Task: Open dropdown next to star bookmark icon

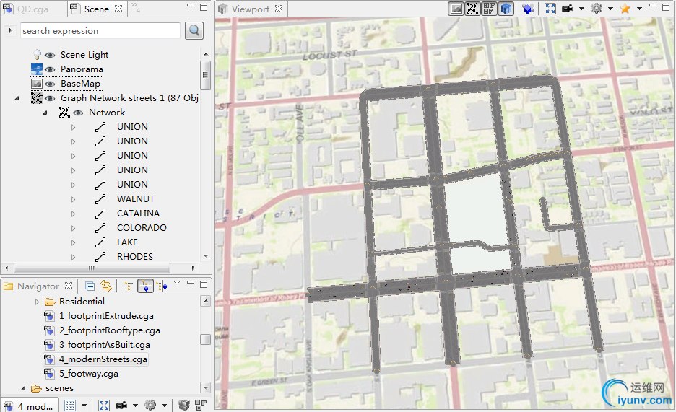Action: 639,9
